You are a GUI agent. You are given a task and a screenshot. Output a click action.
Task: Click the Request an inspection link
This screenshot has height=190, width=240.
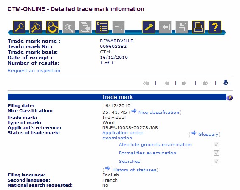click(x=34, y=70)
